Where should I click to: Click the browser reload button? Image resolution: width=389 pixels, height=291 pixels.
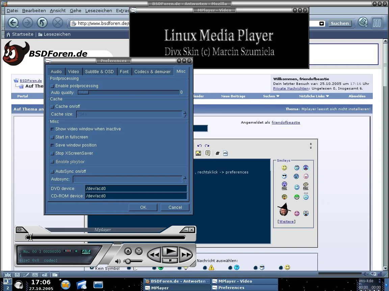(42, 23)
